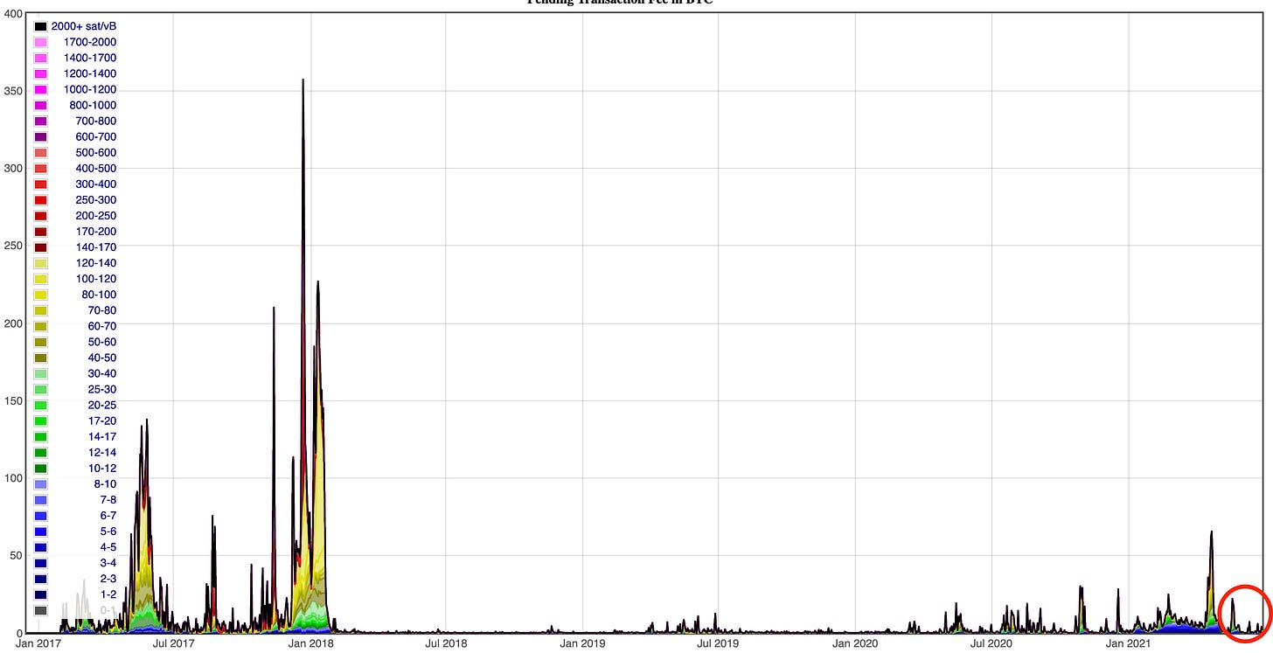Click the olive 40-50 legend swatch
Image resolution: width=1273 pixels, height=653 pixels.
[40, 358]
